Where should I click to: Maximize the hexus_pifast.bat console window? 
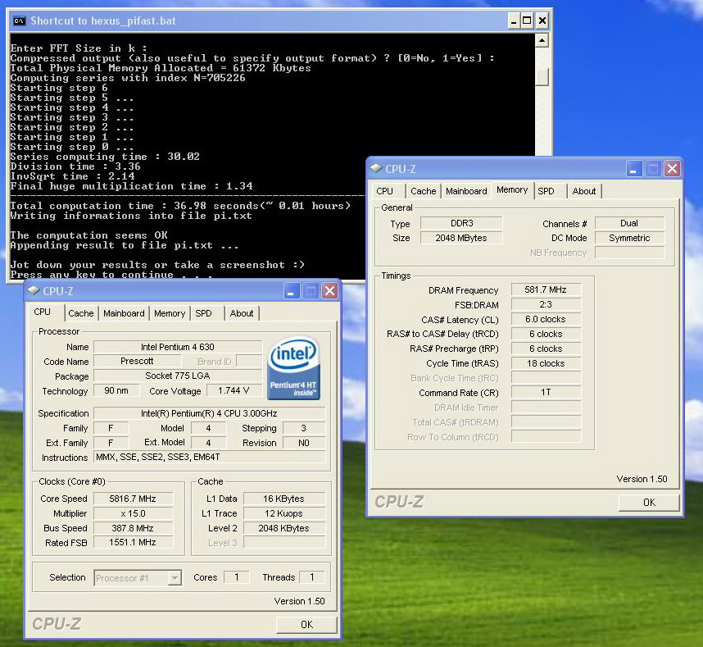[528, 21]
